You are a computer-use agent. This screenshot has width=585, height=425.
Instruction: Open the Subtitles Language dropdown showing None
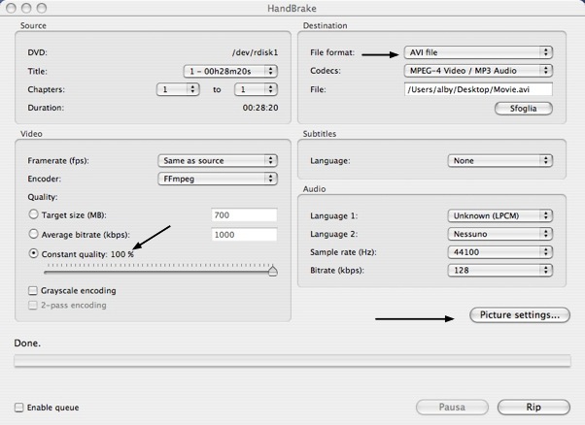pyautogui.click(x=499, y=160)
